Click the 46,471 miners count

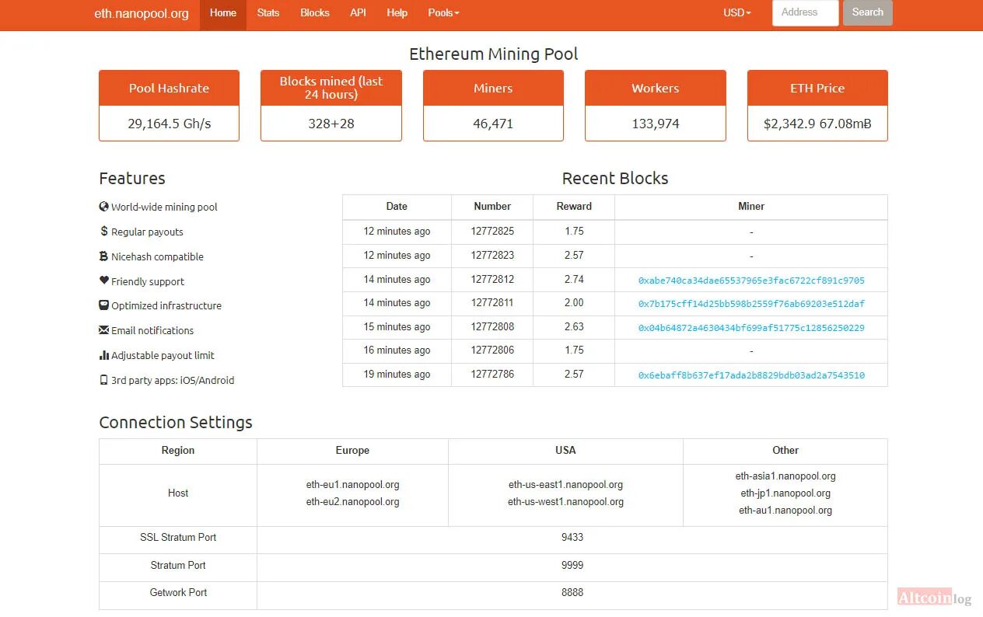493,124
